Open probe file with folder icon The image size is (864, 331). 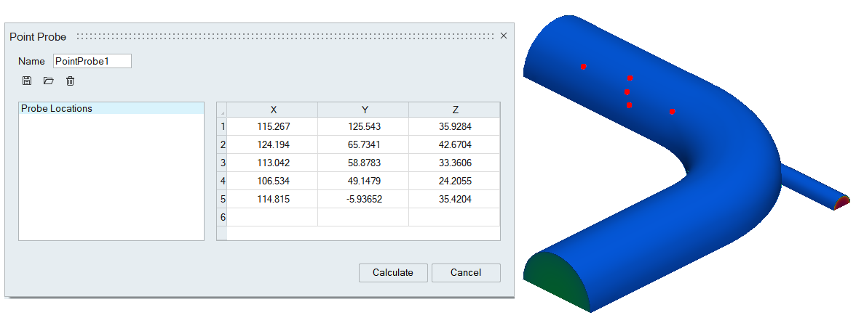(x=49, y=81)
